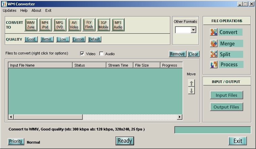Click the Split operation icon
This screenshot has height=149, width=256.
point(214,54)
